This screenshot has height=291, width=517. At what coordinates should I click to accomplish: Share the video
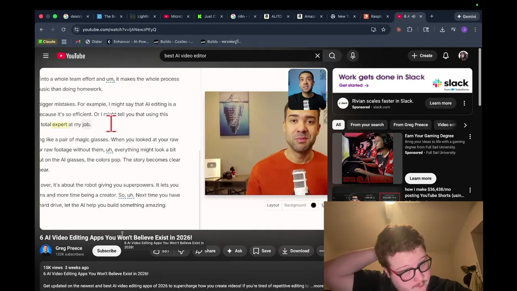tap(206, 251)
